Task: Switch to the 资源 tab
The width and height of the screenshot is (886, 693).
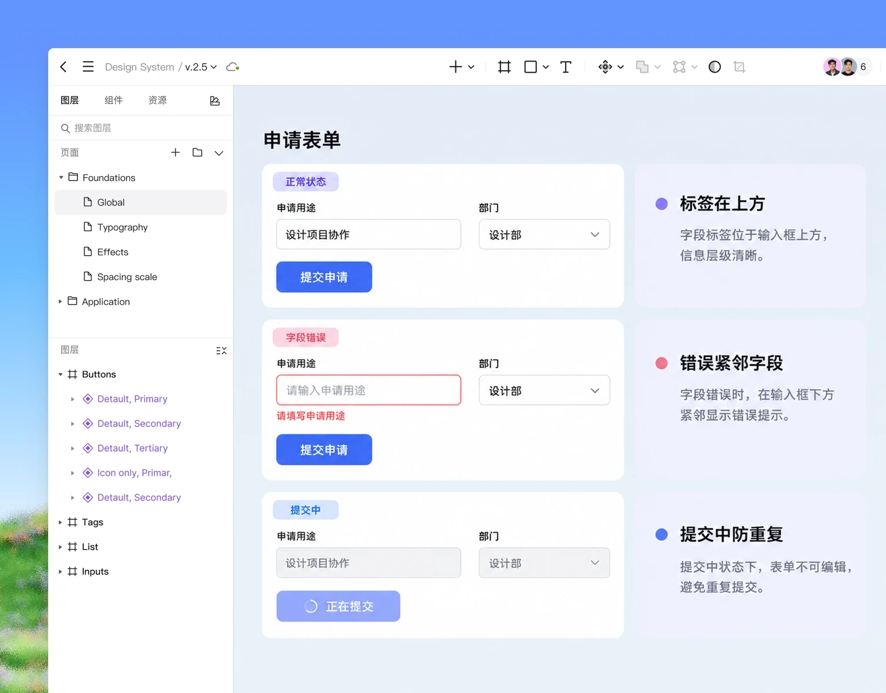Action: [158, 100]
